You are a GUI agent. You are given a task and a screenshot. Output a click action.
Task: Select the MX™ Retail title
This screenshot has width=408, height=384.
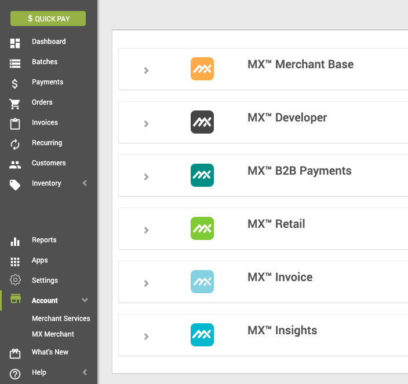276,224
